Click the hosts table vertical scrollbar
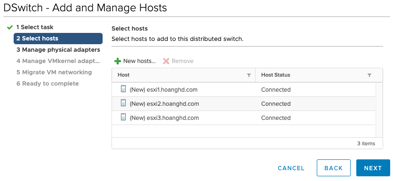Viewport: 393px width, 181px height. click(379, 110)
